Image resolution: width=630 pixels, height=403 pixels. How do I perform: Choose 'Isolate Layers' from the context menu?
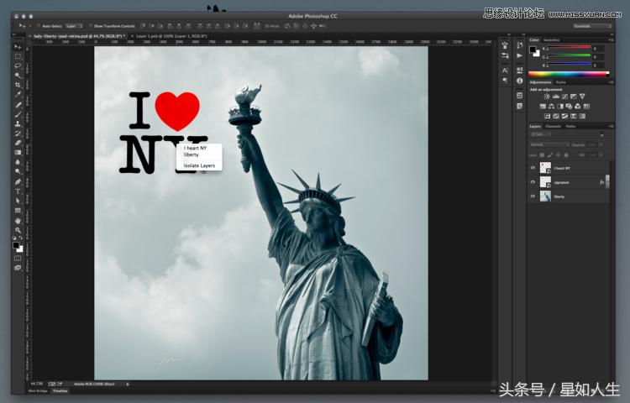point(200,166)
